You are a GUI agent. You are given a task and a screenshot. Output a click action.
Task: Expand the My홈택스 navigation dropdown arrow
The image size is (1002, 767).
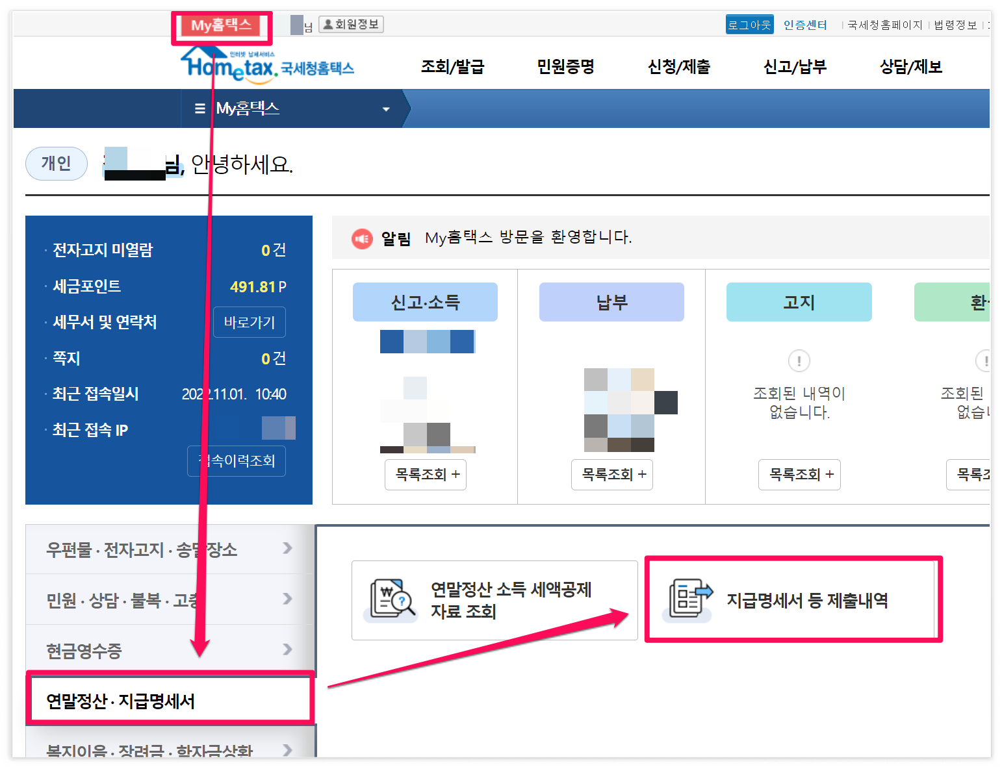coord(386,109)
